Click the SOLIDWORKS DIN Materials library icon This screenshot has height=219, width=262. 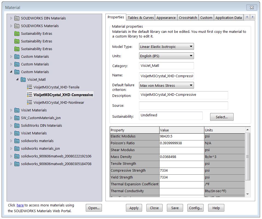(x=17, y=18)
